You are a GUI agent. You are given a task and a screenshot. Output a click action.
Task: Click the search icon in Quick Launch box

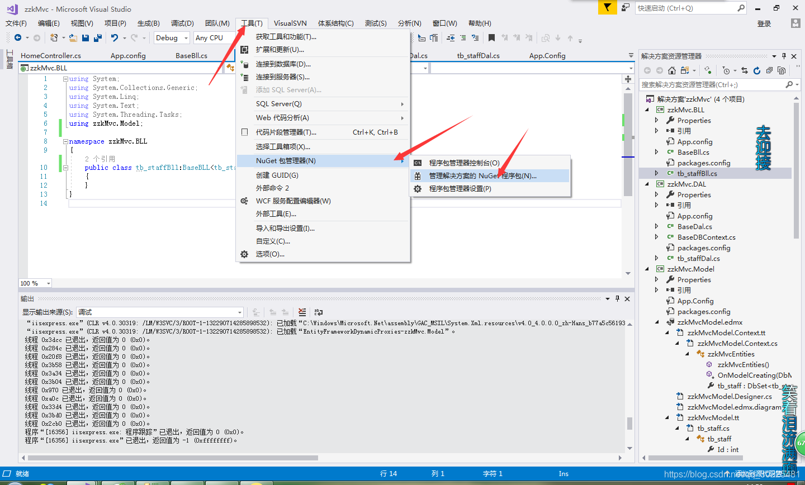[741, 8]
